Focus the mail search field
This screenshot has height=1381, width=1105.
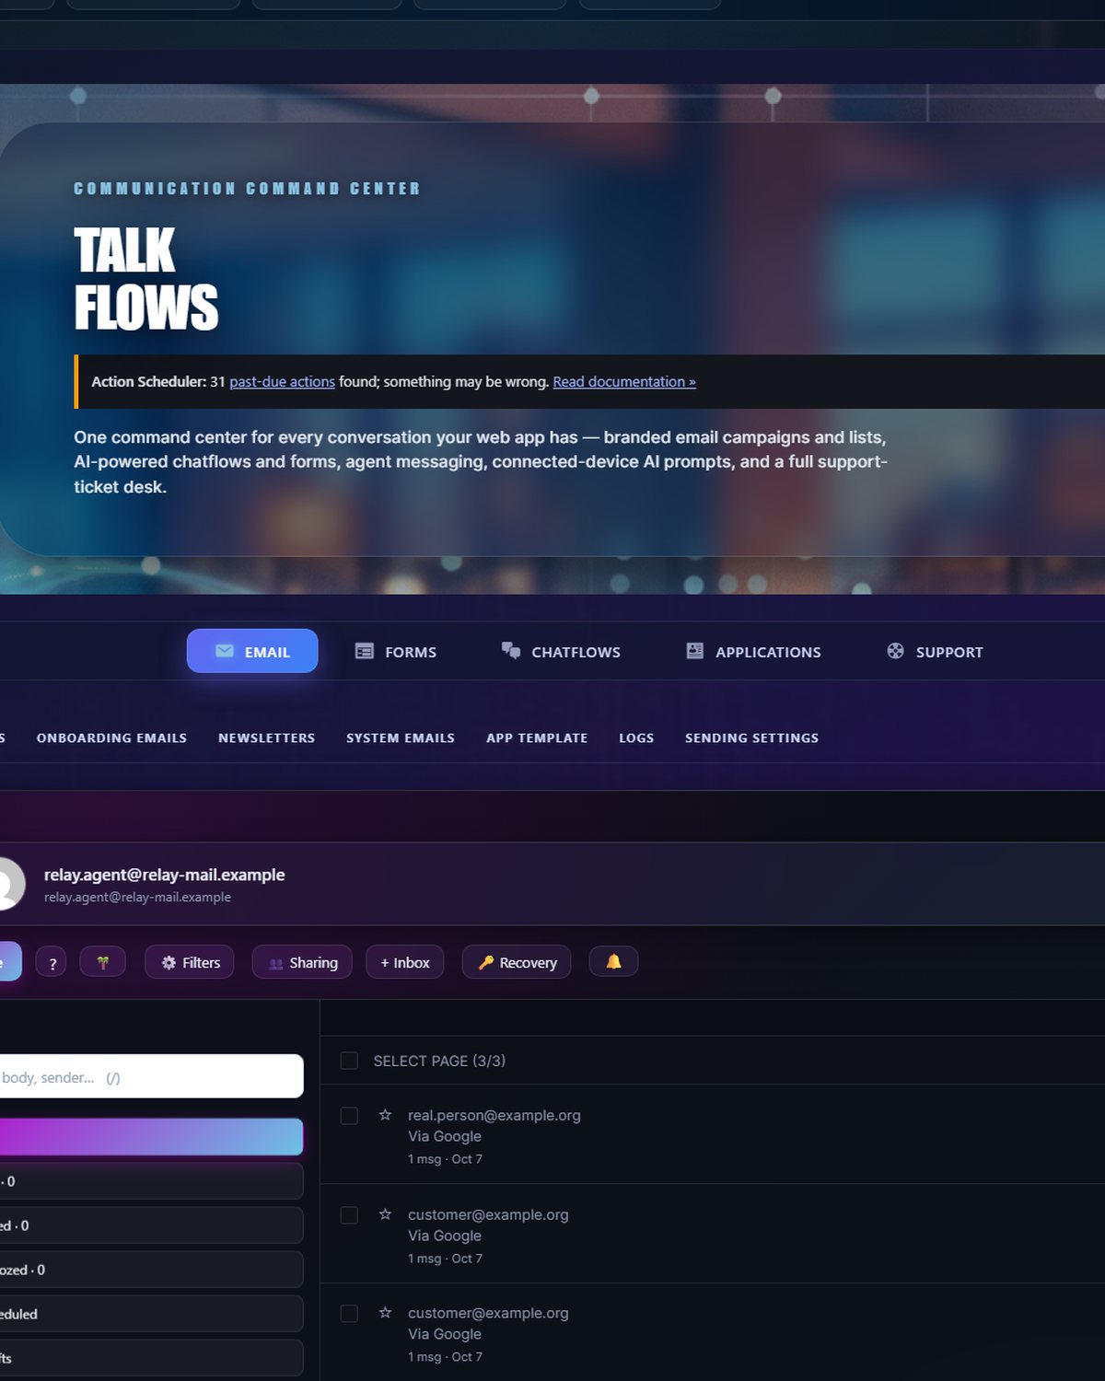(x=151, y=1076)
